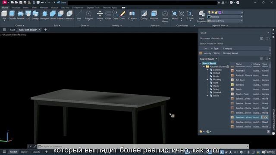This screenshot has width=276, height=155.
Task: Select the Line draw tool
Action: pyautogui.click(x=79, y=15)
